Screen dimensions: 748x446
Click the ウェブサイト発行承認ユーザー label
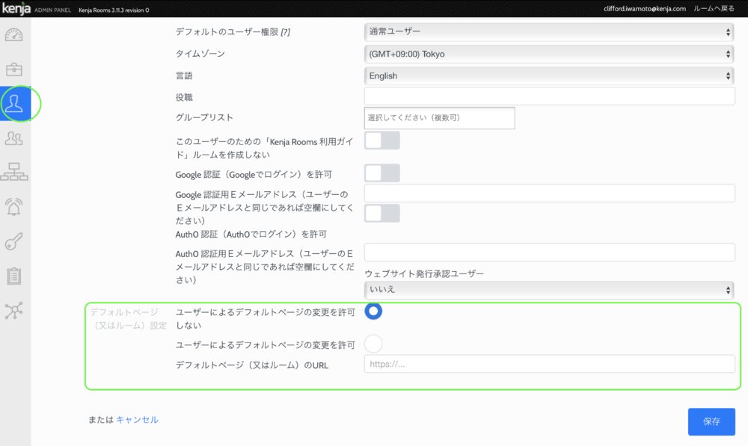point(424,273)
